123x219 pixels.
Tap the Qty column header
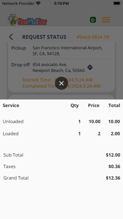tap(75, 105)
